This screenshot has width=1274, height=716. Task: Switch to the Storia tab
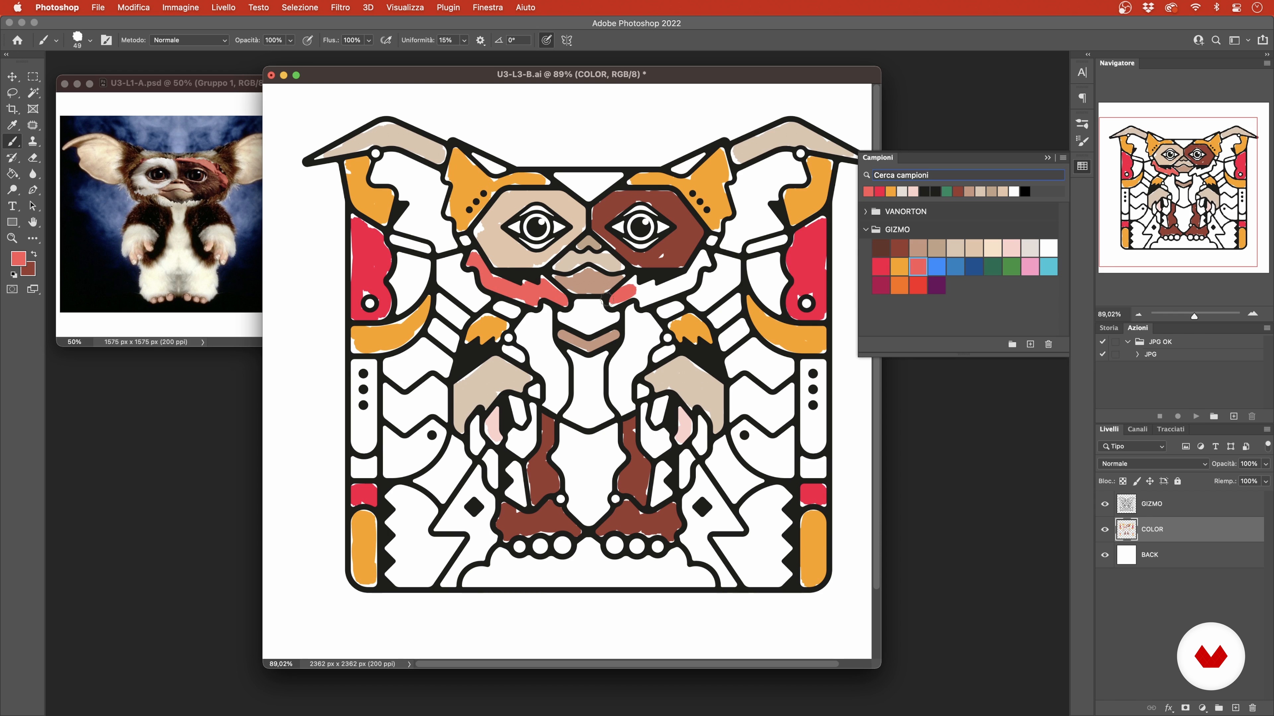click(1108, 328)
